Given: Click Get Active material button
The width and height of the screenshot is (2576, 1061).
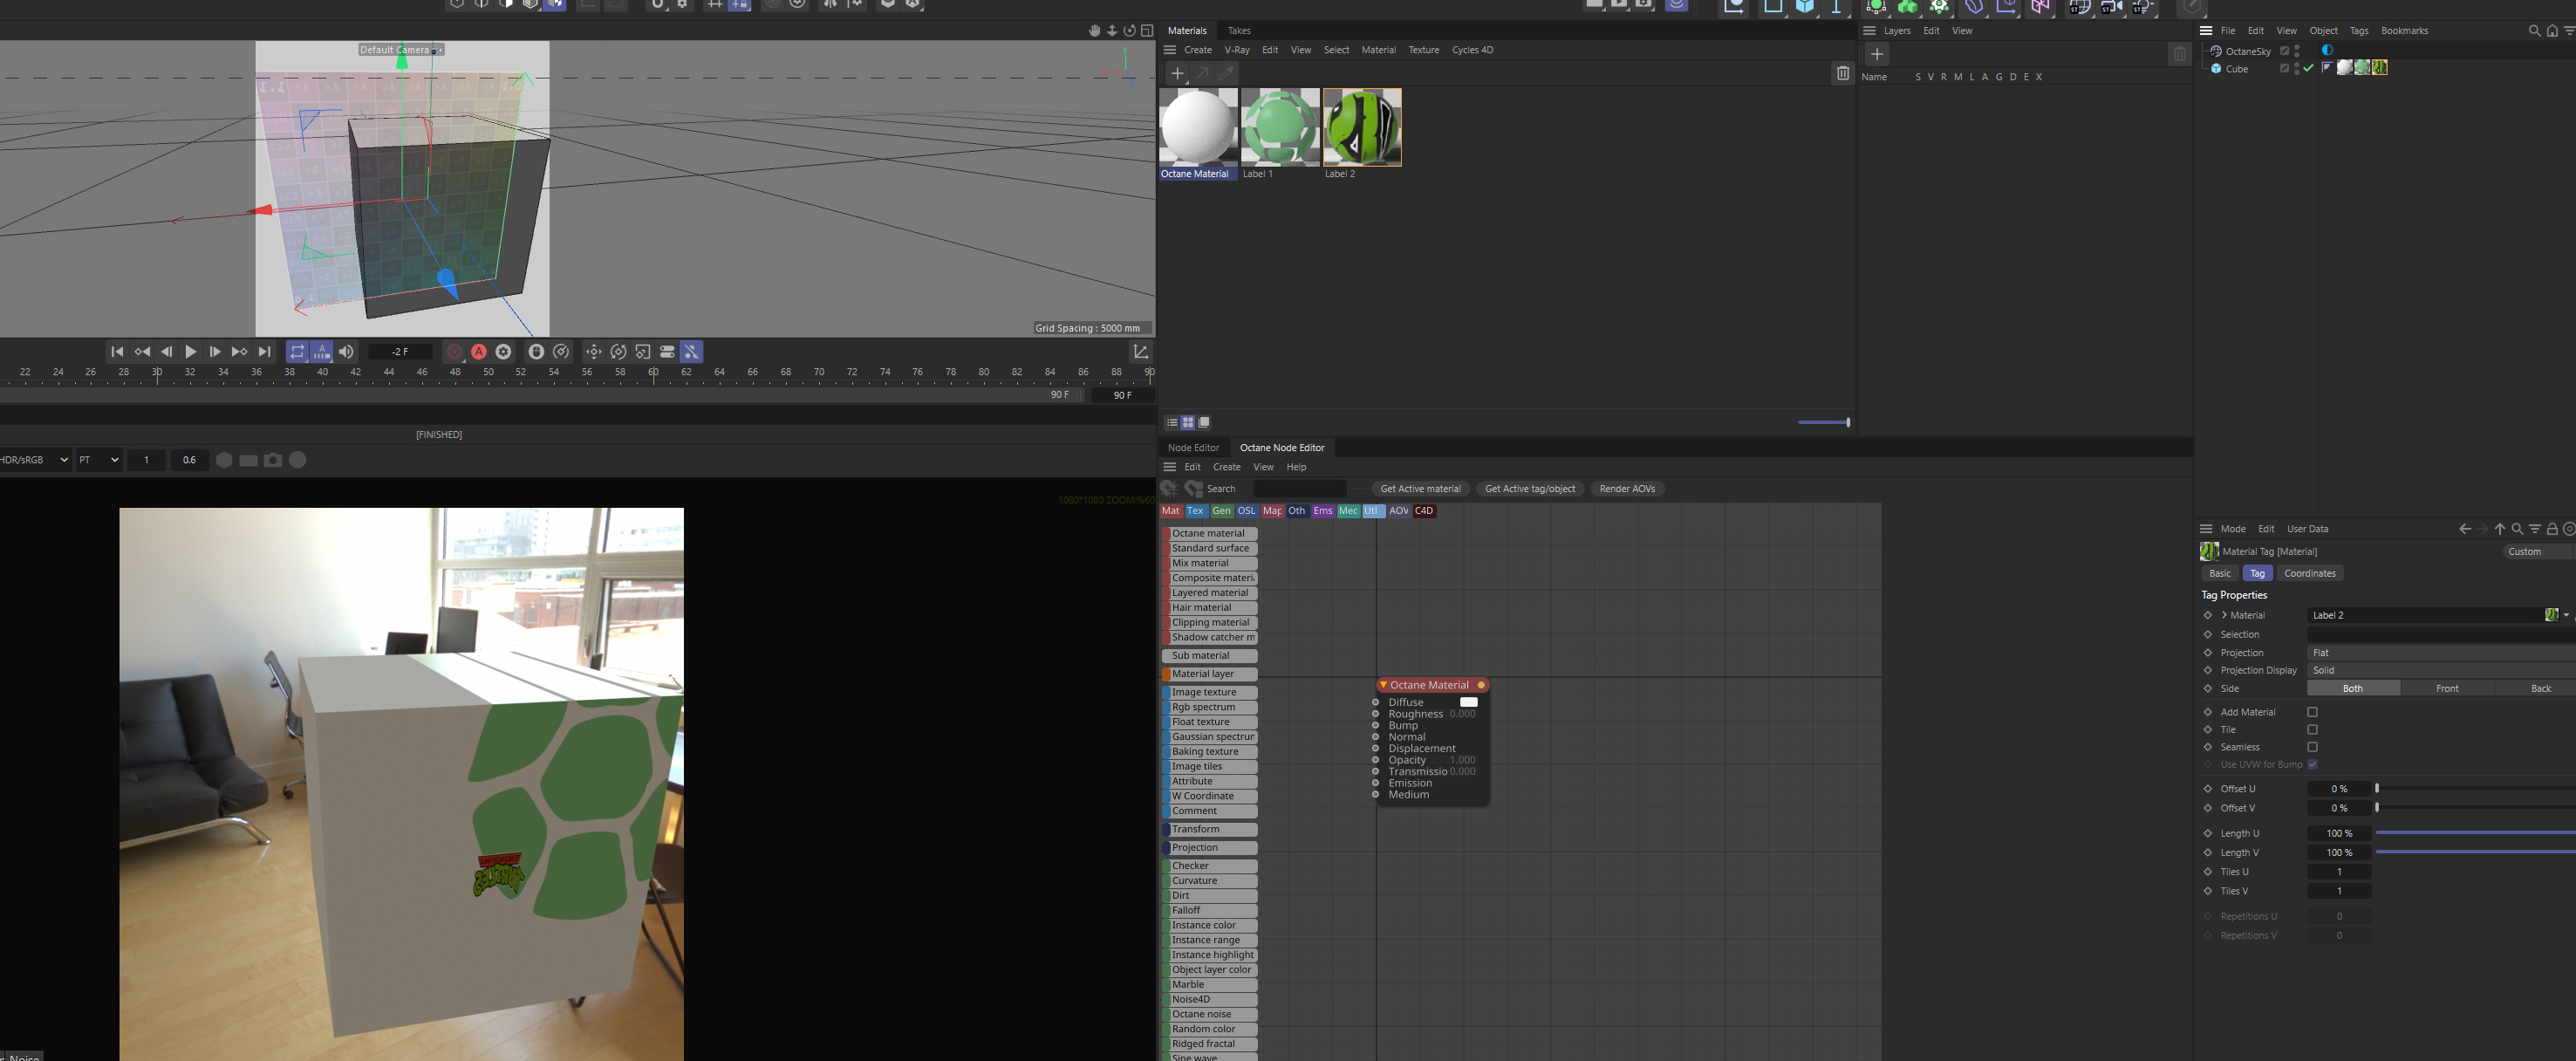Looking at the screenshot, I should pyautogui.click(x=1419, y=489).
